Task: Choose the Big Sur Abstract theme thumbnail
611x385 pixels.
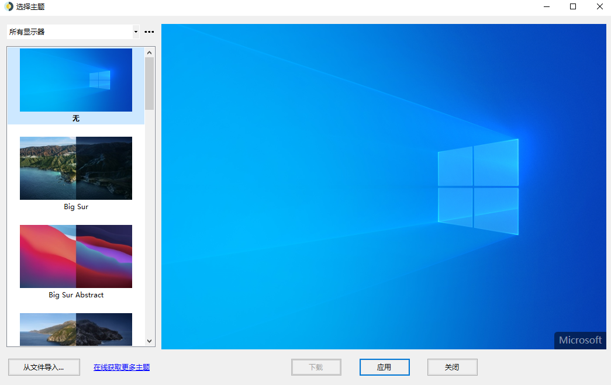Action: pyautogui.click(x=76, y=256)
